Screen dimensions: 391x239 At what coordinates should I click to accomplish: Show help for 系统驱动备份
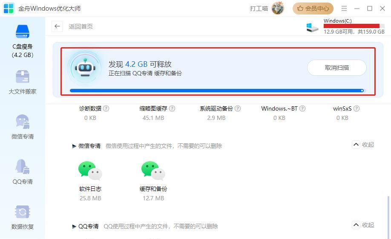click(x=238, y=108)
